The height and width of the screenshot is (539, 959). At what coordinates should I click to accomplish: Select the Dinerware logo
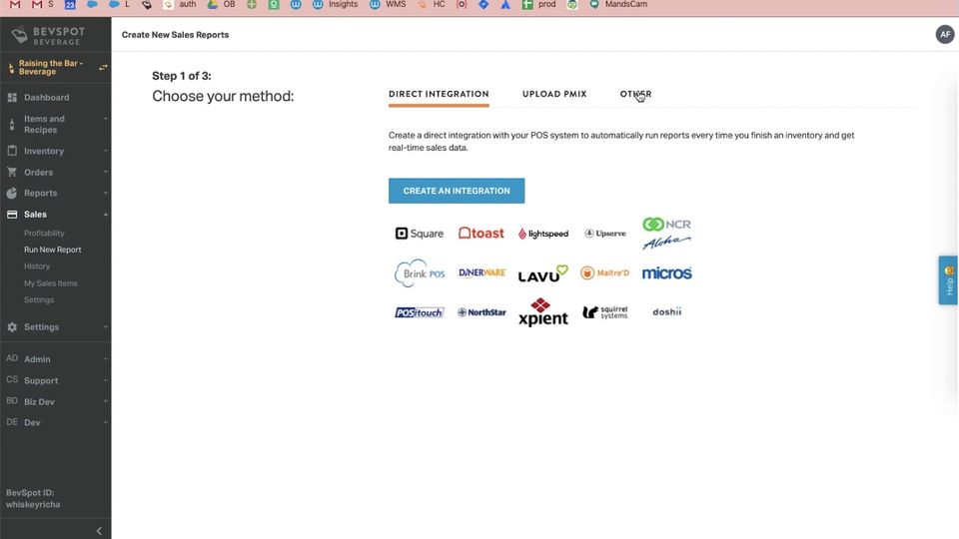click(481, 272)
